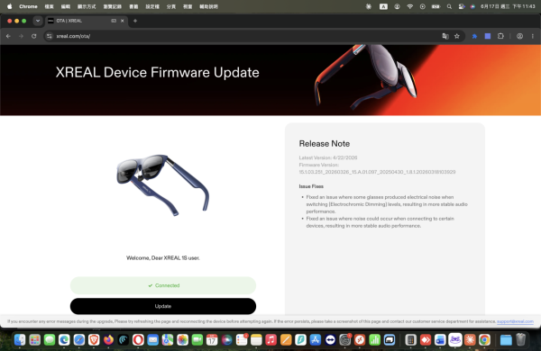This screenshot has height=351, width=541.
Task: Launch Firefox from the Dock
Action: click(x=108, y=340)
